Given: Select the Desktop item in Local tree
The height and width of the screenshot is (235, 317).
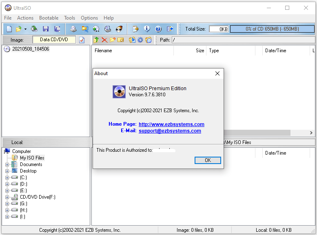Looking at the screenshot, I should click(28, 171).
